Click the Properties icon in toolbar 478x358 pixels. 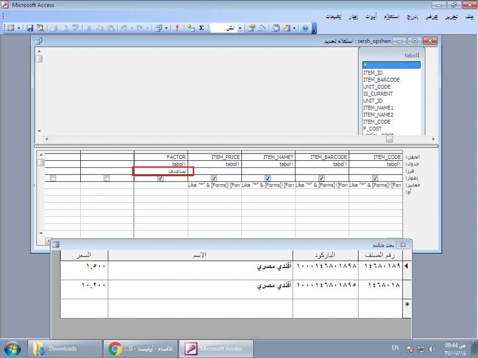(x=251, y=28)
